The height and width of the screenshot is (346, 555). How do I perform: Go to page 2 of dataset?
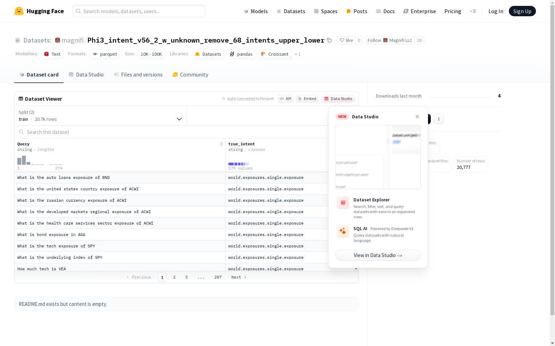tap(174, 277)
